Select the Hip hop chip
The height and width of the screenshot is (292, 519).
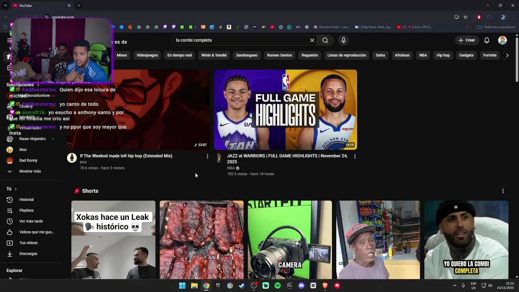(443, 55)
